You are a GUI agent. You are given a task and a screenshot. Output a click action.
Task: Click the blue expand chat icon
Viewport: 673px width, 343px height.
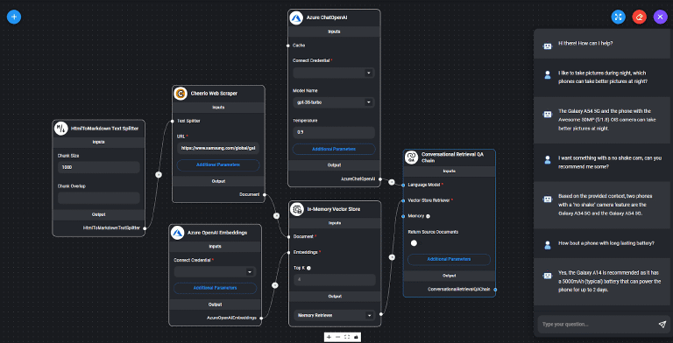coord(618,17)
